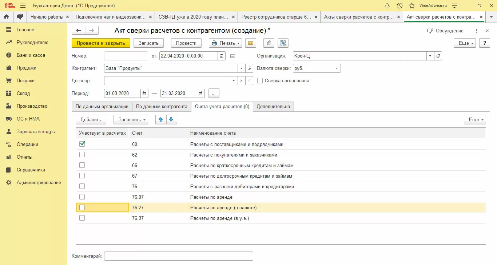This screenshot has height=265, width=497.
Task: Click the paperclip attached files icon
Action: point(269,43)
